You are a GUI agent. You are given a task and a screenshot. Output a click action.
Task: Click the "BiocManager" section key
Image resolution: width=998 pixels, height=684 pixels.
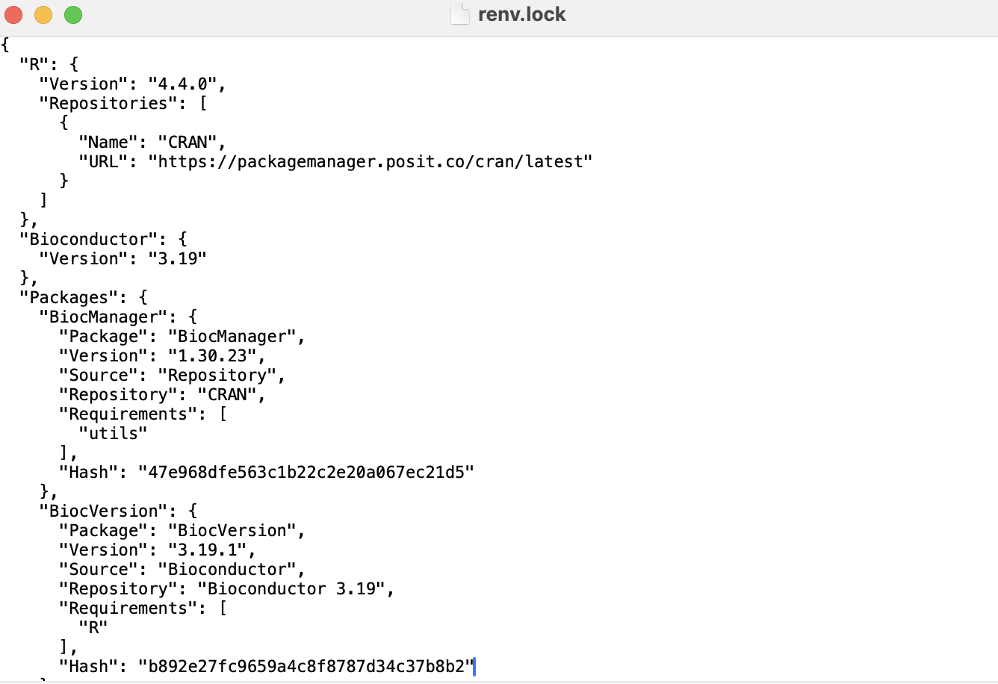[103, 317]
